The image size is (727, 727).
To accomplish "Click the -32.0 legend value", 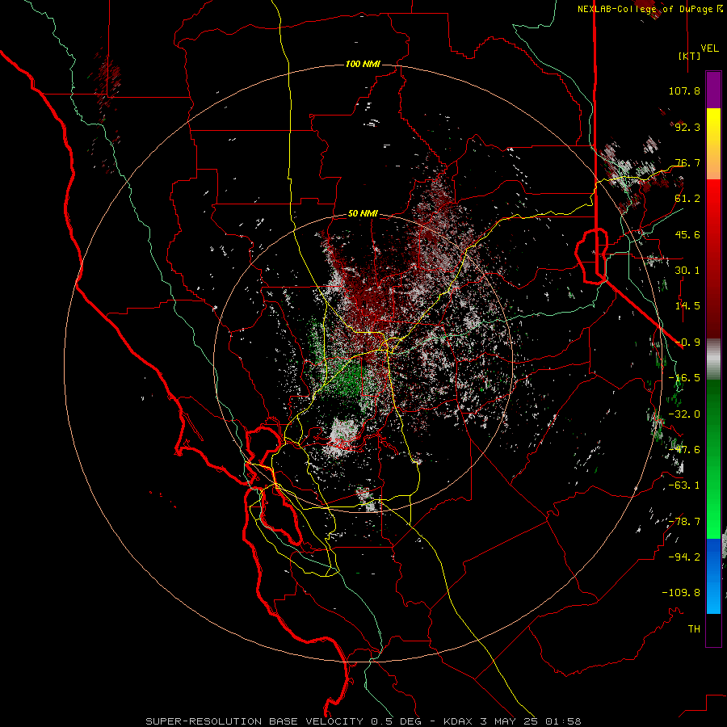I will point(684,414).
